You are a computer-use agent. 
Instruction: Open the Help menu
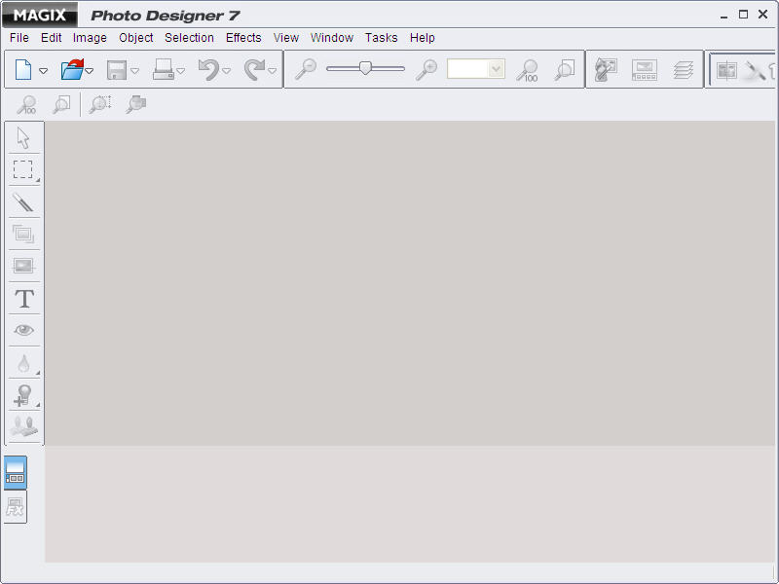(423, 38)
